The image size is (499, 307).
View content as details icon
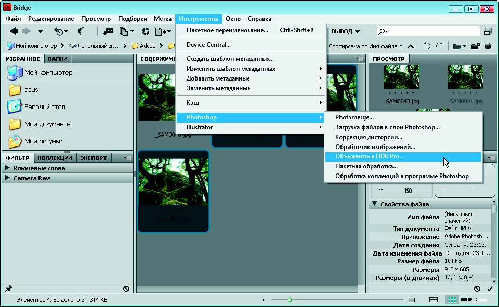pyautogui.click(x=466, y=300)
